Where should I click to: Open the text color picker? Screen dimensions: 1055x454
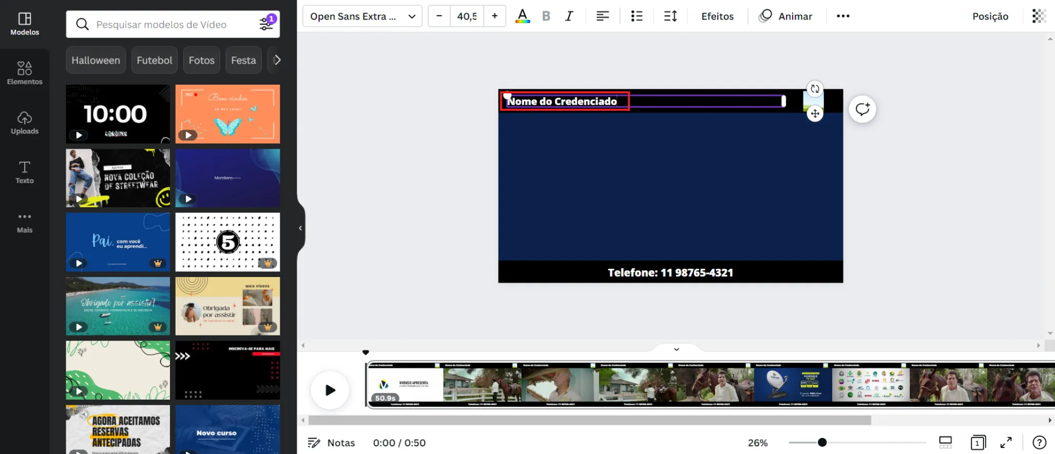pyautogui.click(x=522, y=16)
